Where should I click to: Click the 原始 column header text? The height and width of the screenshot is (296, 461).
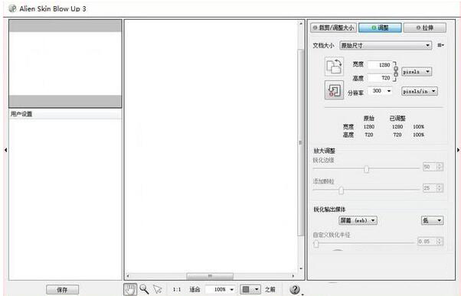click(x=368, y=119)
